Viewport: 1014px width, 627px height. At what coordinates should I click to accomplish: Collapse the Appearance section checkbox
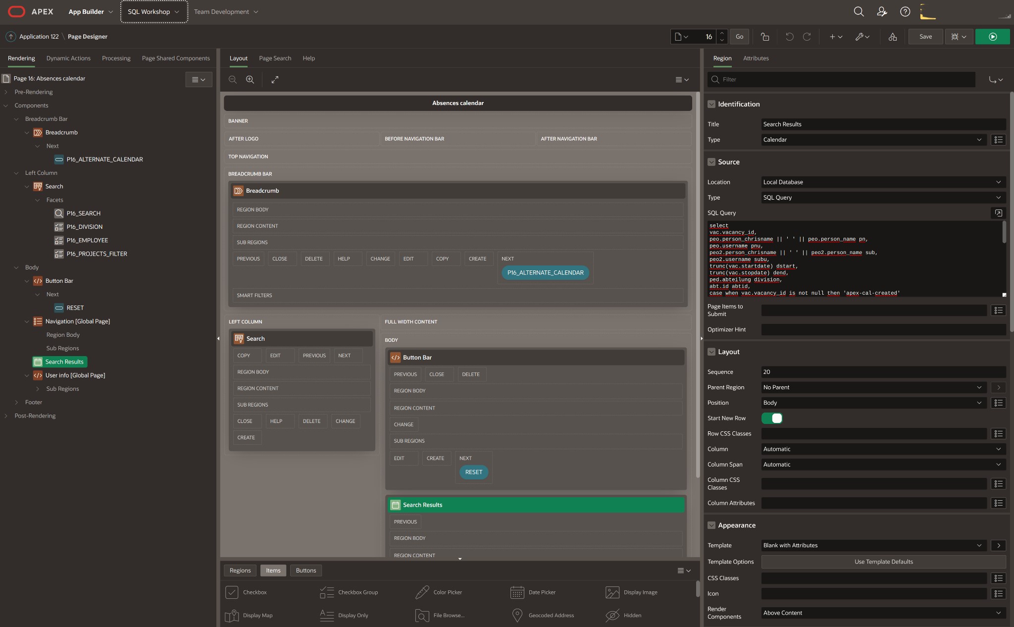pyautogui.click(x=711, y=525)
